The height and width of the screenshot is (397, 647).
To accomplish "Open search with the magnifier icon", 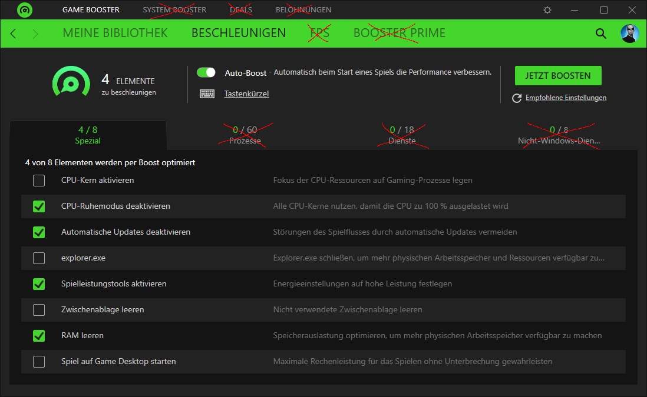I will 601,34.
